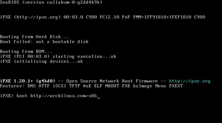Click the iPXE> command prompt line
Image resolution: width=222 pixels, height=123 pixels.
click(x=50, y=96)
